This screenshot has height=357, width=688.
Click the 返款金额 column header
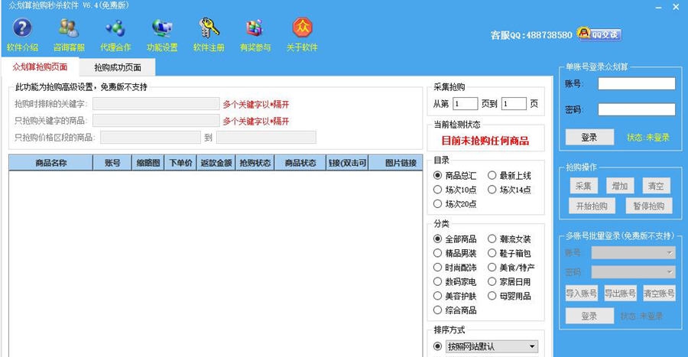click(x=216, y=163)
